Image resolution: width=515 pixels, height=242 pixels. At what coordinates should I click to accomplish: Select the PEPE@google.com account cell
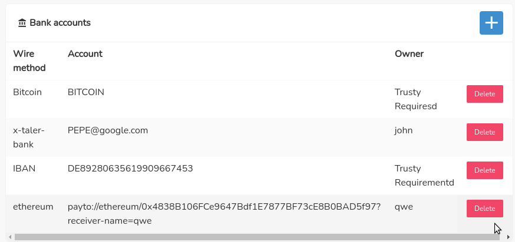[108, 130]
